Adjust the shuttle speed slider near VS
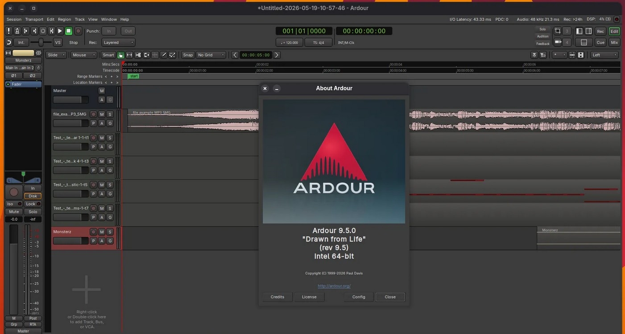The image size is (625, 334). 41,42
